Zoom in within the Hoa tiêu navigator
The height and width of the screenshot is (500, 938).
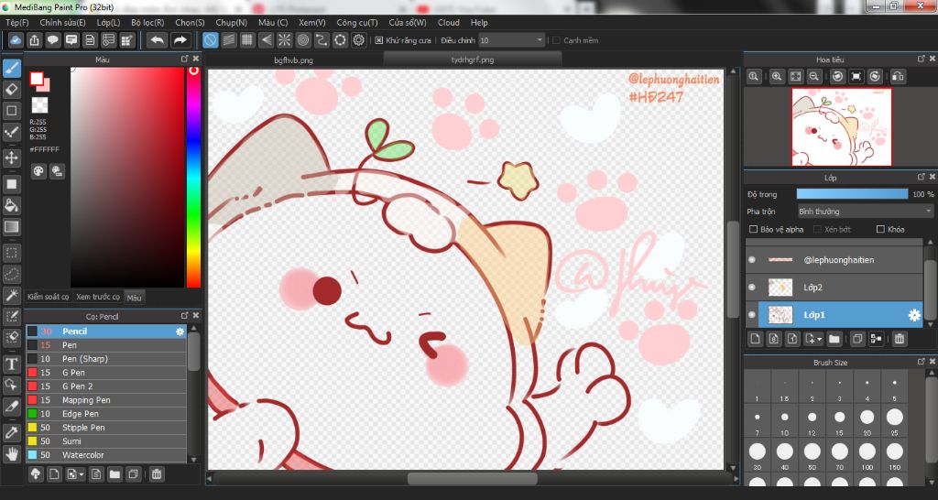click(x=777, y=76)
